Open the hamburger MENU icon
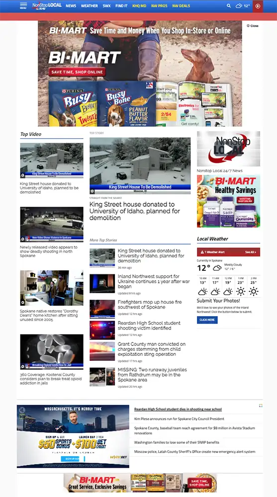Viewport: 277px width, 497px height. 23,5
